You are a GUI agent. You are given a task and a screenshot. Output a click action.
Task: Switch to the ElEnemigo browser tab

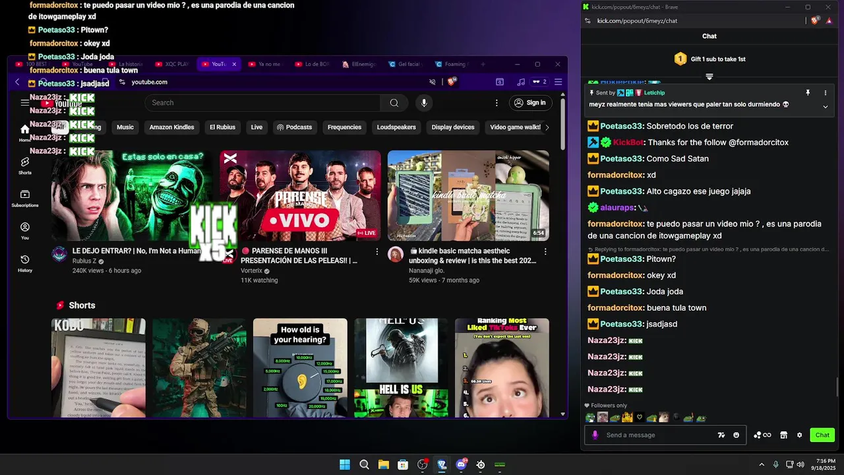point(358,64)
